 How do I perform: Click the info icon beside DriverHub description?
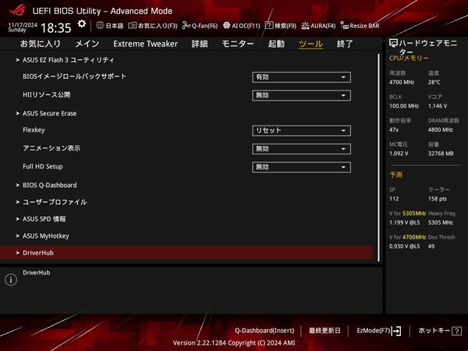coord(11,280)
